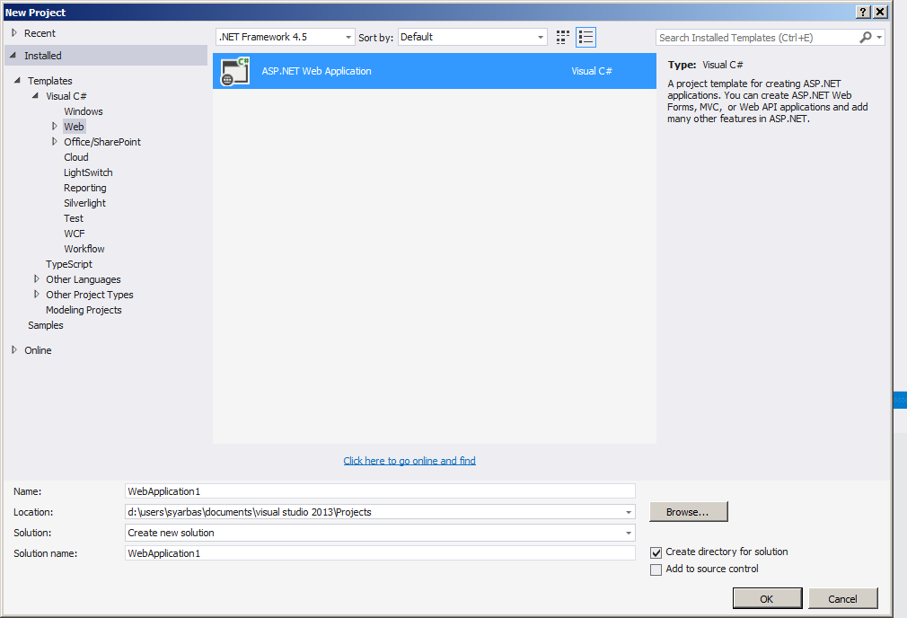Select Modeling Projects in the tree

click(x=84, y=310)
